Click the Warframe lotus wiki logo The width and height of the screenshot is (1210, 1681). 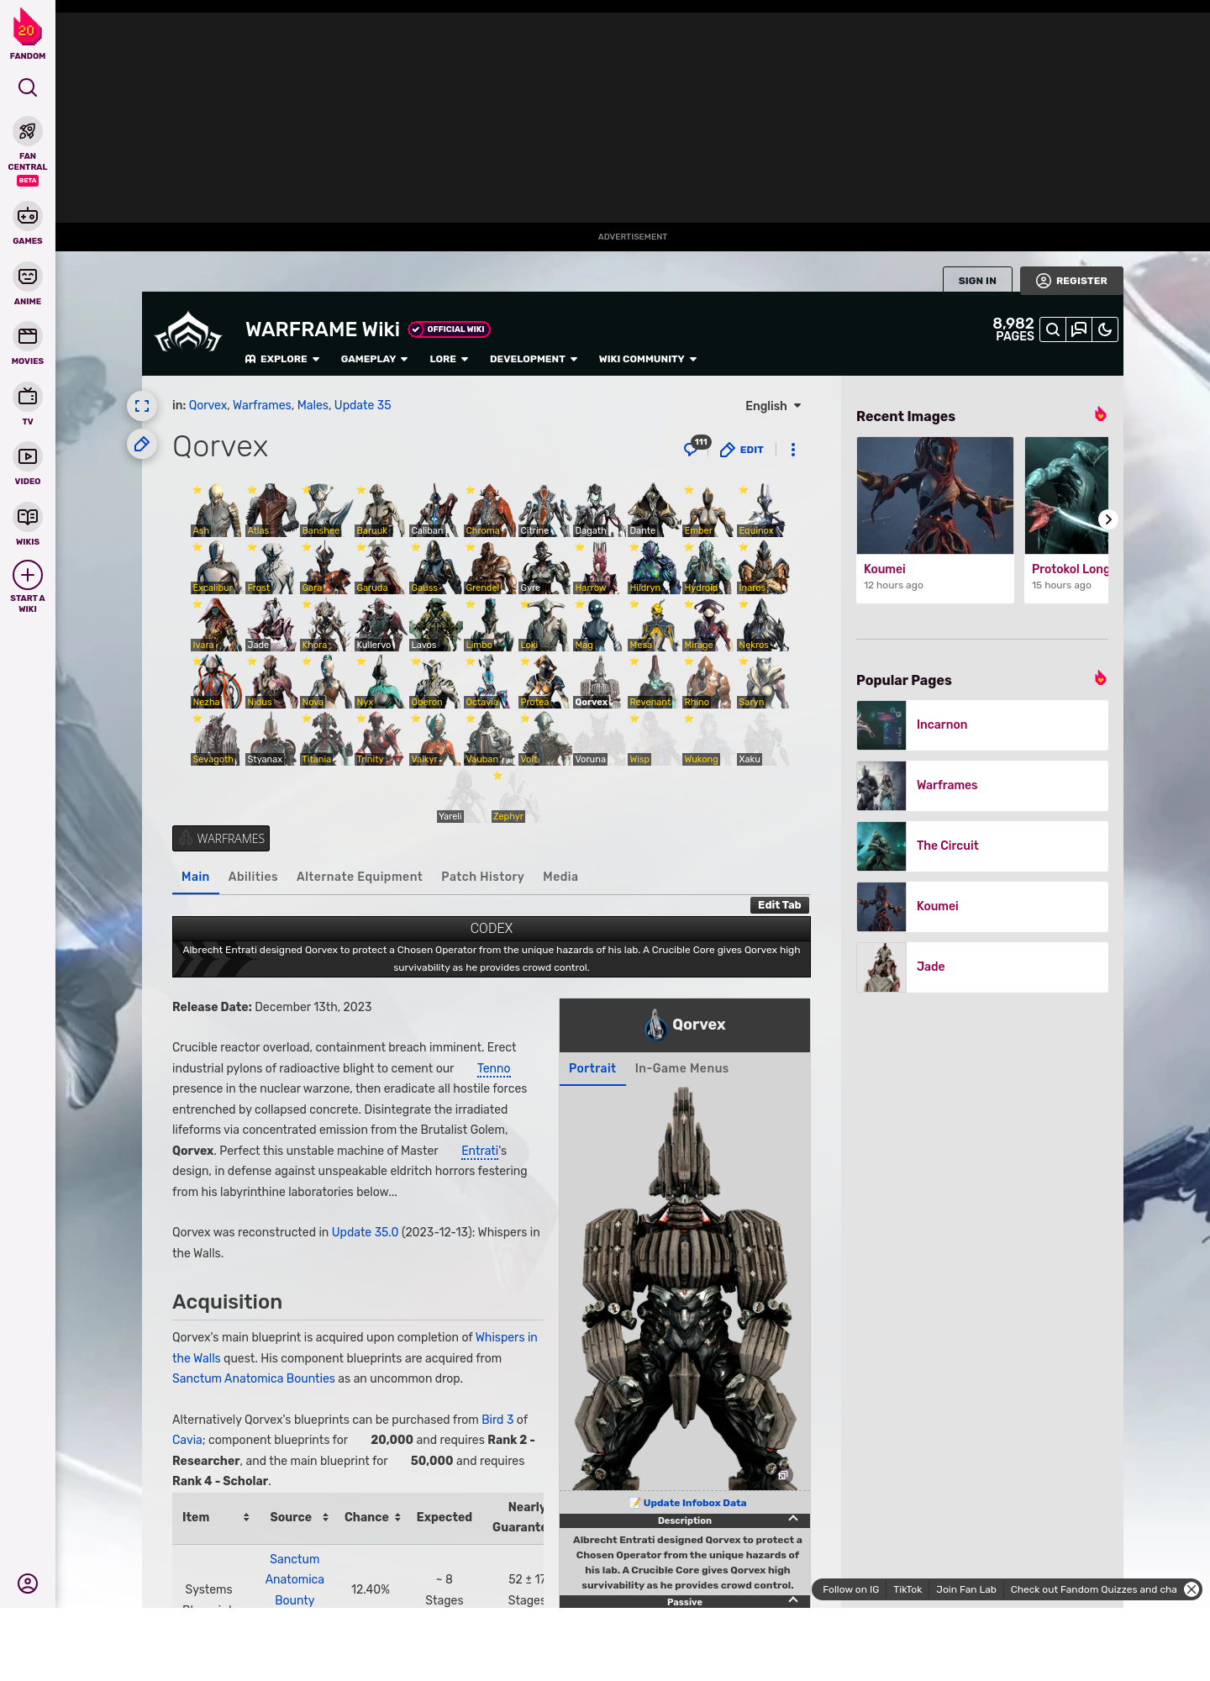point(188,333)
